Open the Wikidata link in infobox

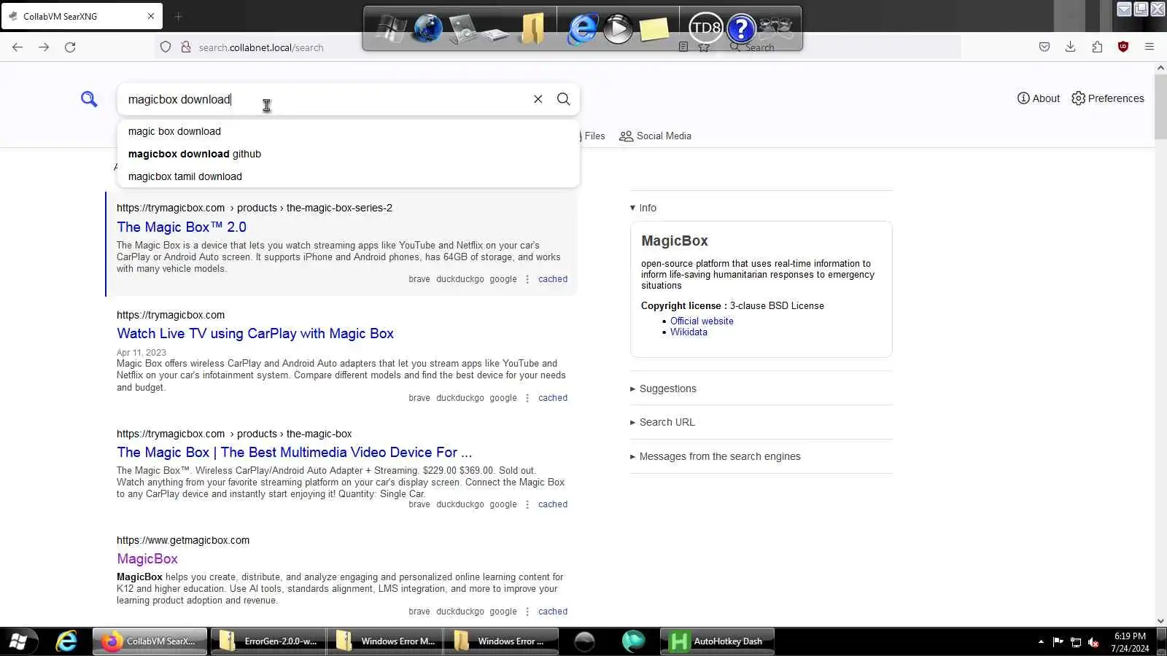[x=689, y=332]
